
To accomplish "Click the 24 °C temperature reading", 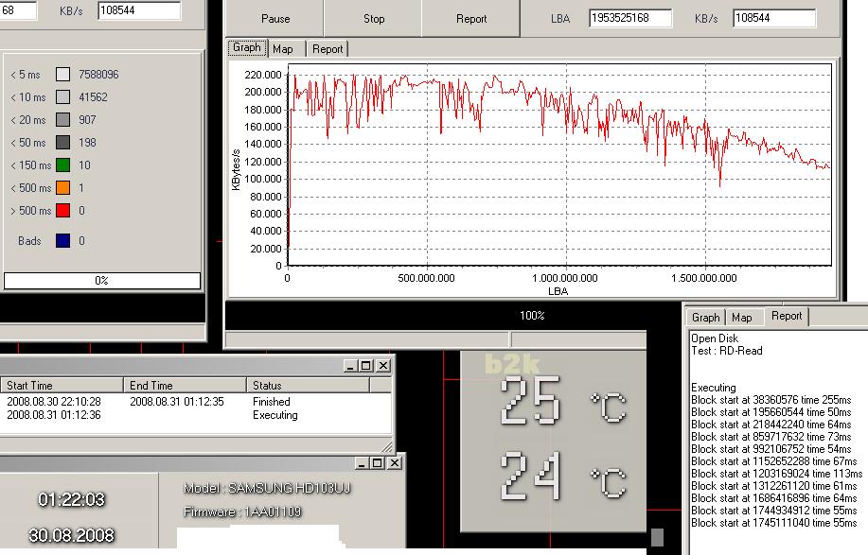I will [x=563, y=477].
